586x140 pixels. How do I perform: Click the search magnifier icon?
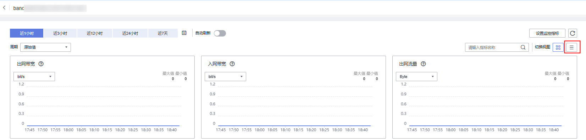523,47
